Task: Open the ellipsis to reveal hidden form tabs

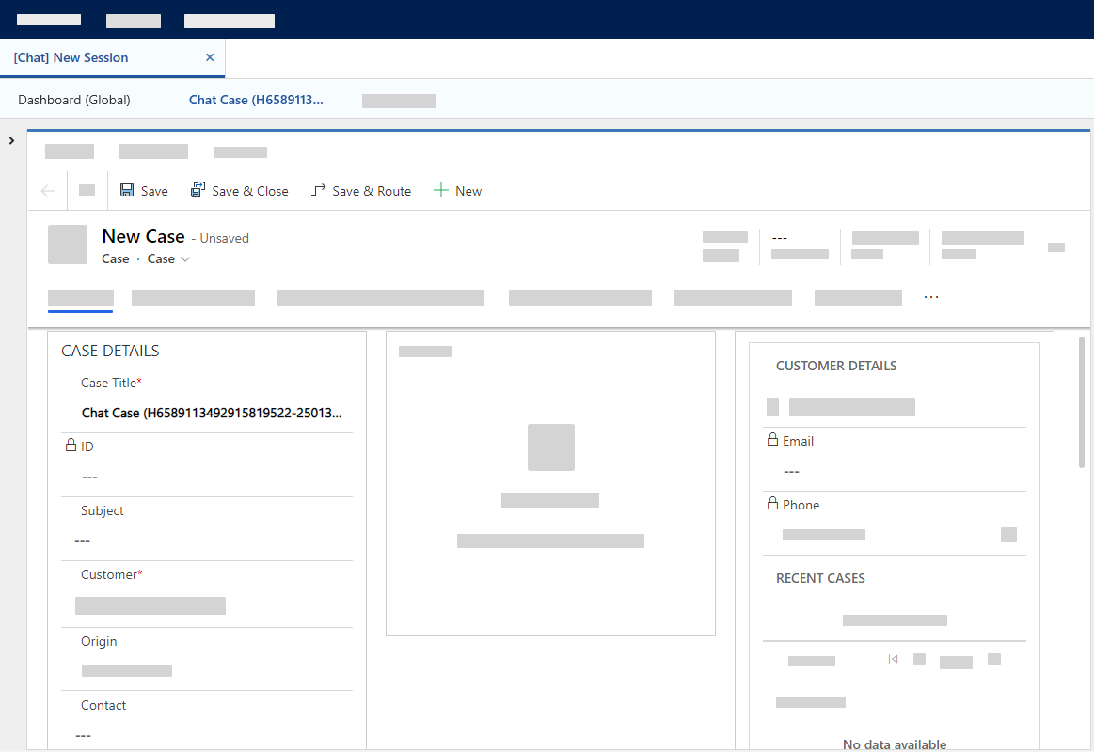Action: pos(931,295)
